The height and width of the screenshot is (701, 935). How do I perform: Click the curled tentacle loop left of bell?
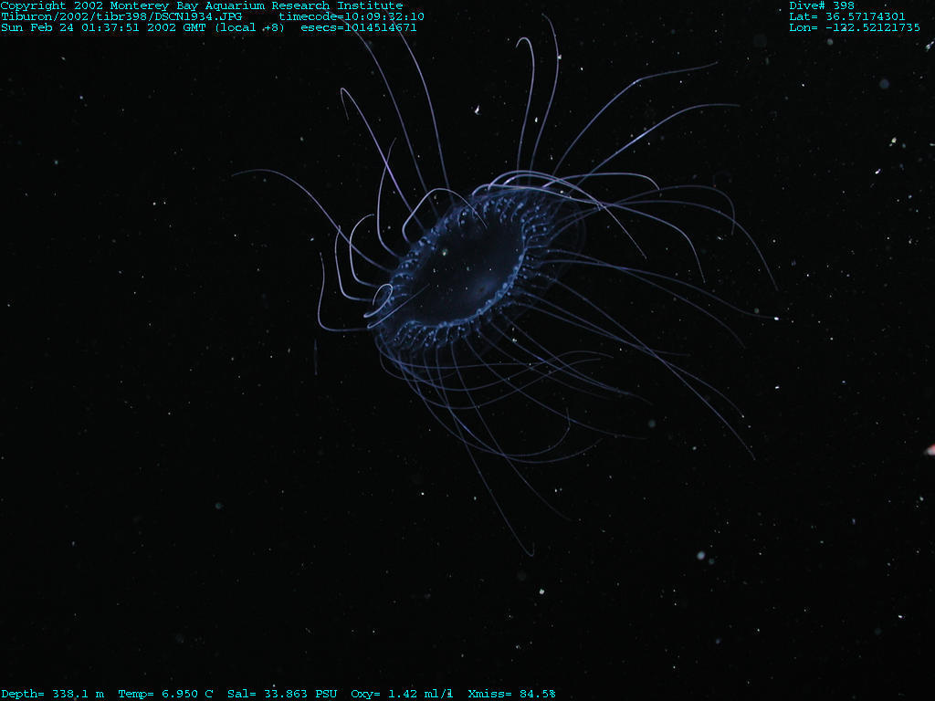tap(382, 295)
